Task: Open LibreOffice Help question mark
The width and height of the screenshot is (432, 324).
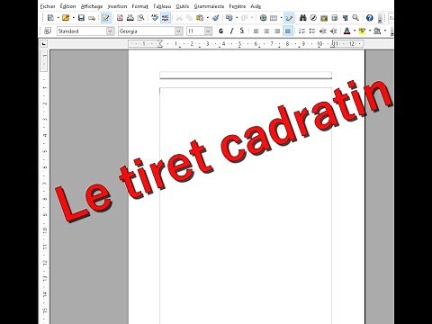Action: (370, 18)
